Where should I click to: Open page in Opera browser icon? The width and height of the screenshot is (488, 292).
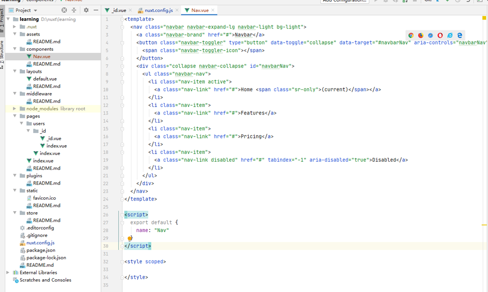[440, 35]
